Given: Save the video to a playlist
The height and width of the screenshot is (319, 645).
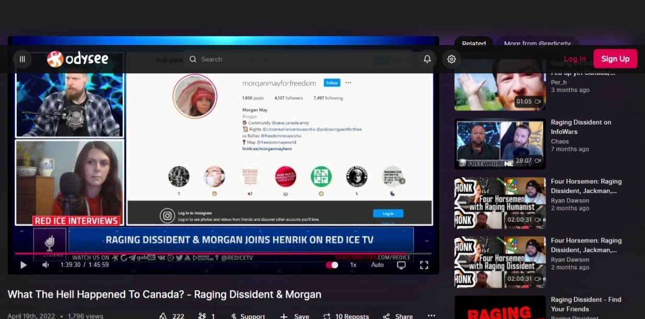Looking at the screenshot, I should (x=294, y=316).
